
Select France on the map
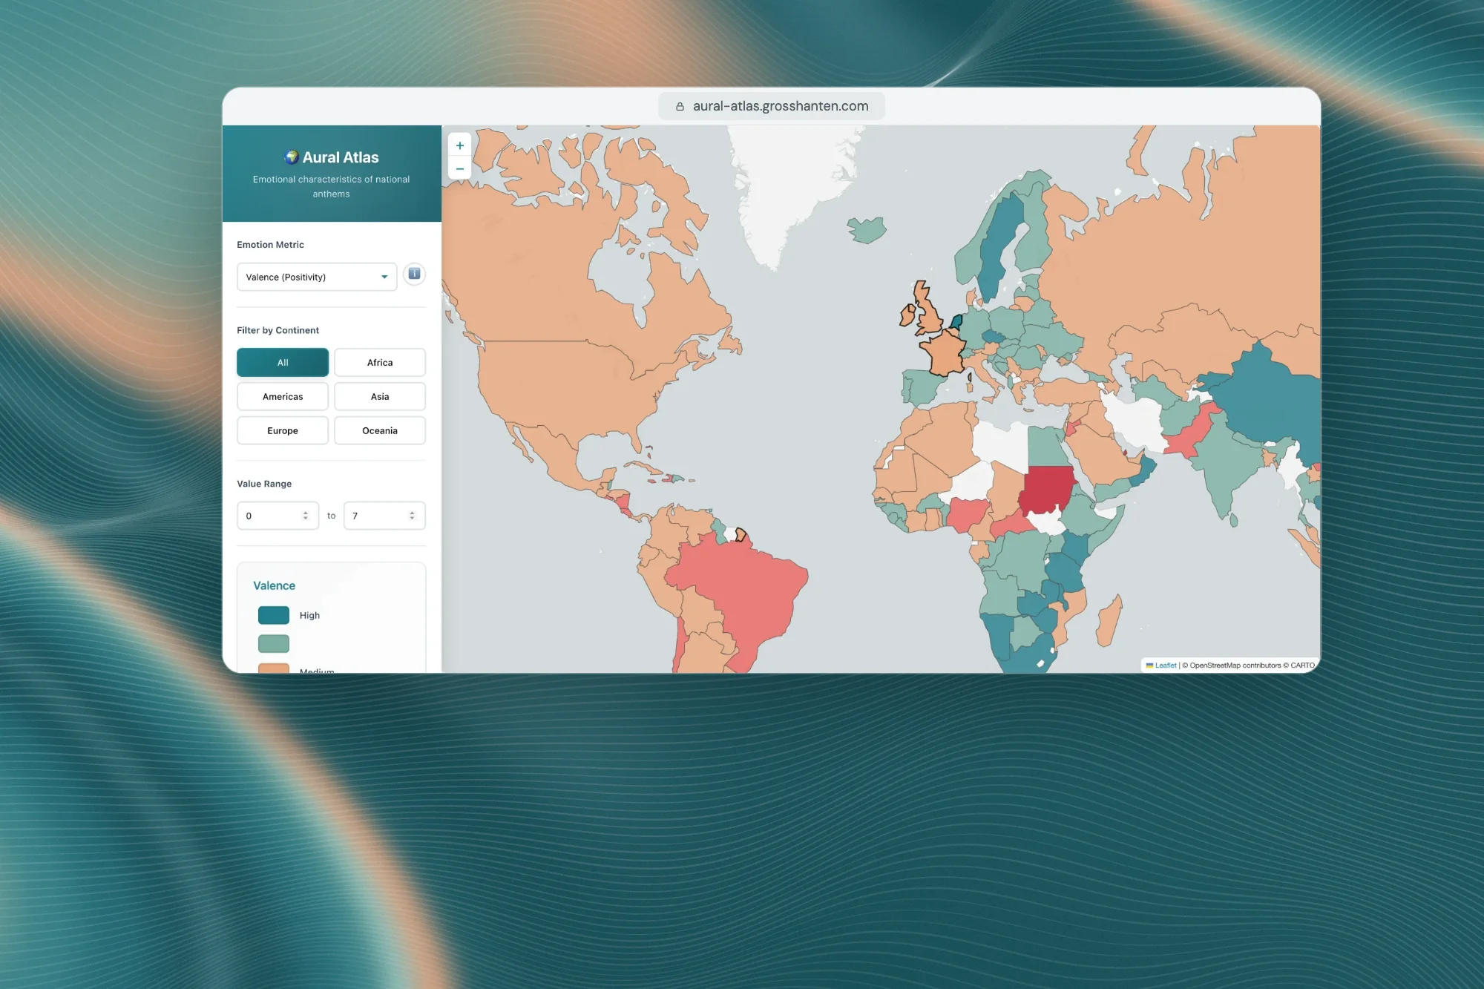point(945,352)
